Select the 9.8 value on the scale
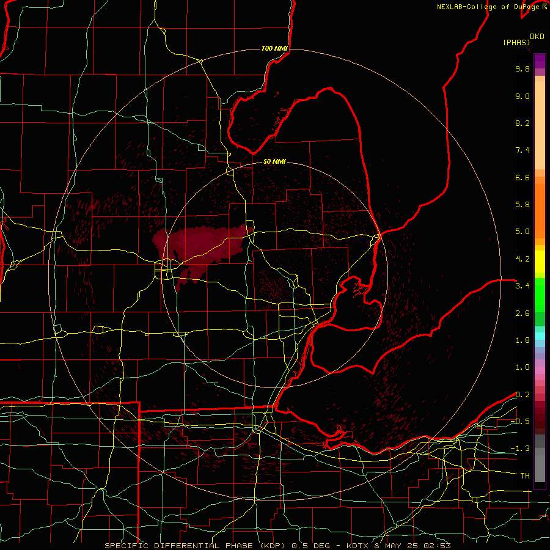This screenshot has height=550, width=550. point(522,68)
